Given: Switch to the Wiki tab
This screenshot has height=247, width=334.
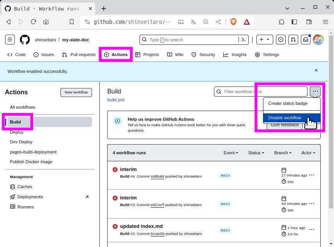Looking at the screenshot, I should tap(175, 55).
